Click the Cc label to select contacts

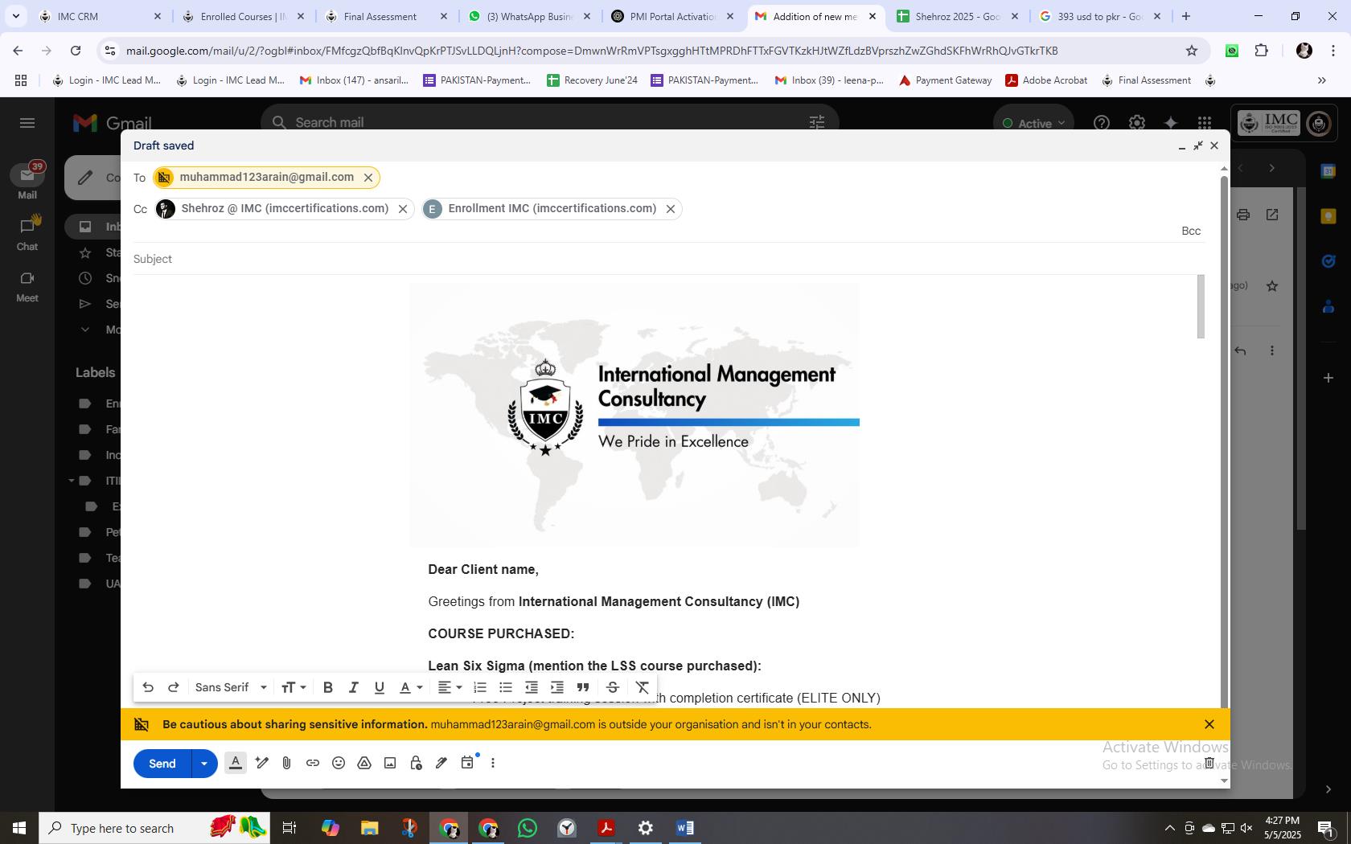tap(140, 209)
